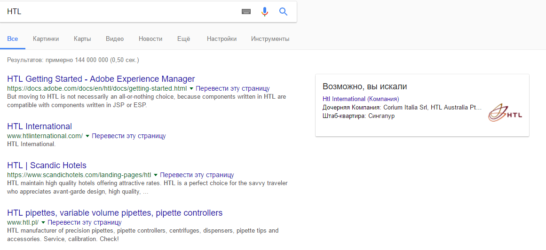Screen dimensions: 546x250
Task: Open HTL Getting Started Adobe result
Action: tap(101, 78)
